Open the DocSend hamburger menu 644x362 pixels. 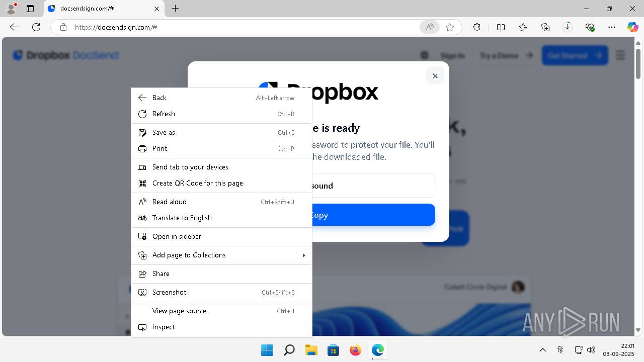click(620, 55)
